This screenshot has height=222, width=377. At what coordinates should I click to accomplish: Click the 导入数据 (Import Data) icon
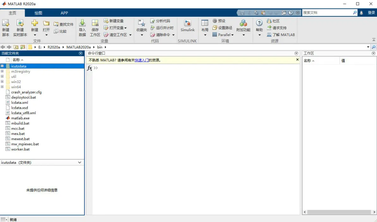(82, 23)
